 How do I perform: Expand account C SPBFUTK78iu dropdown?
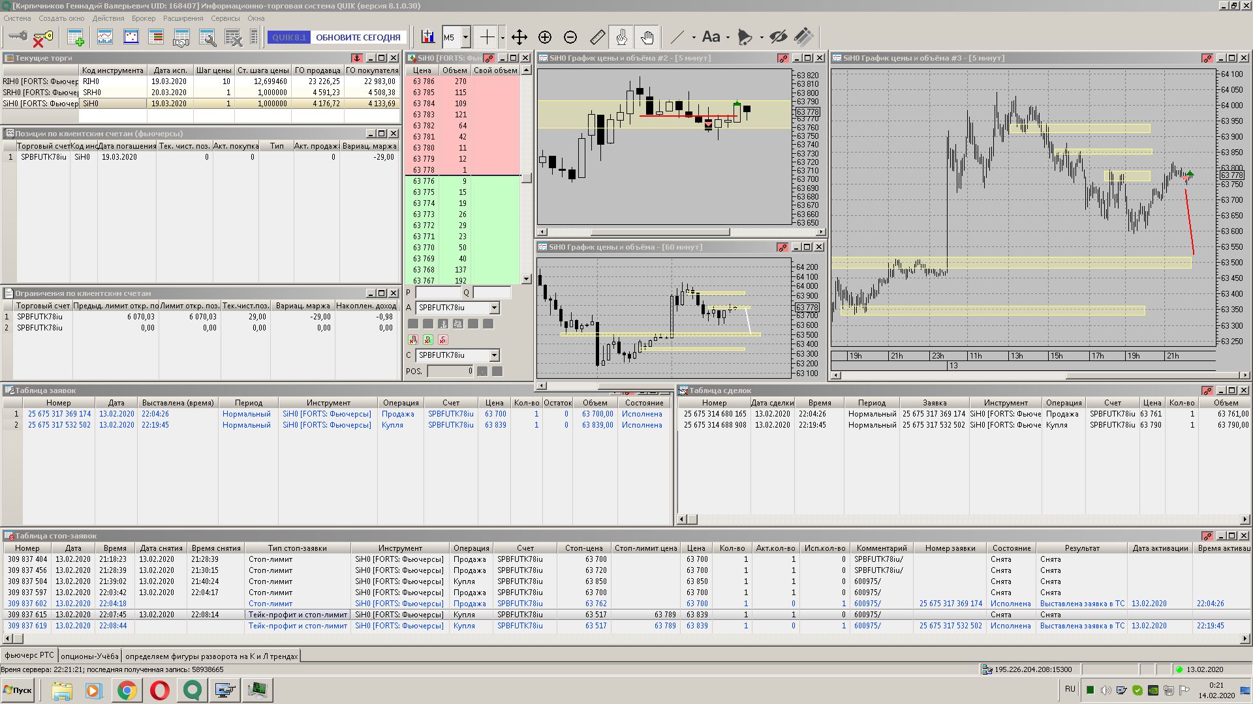(x=494, y=355)
